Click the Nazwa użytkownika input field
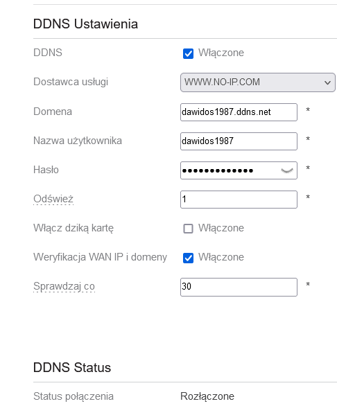 point(239,141)
